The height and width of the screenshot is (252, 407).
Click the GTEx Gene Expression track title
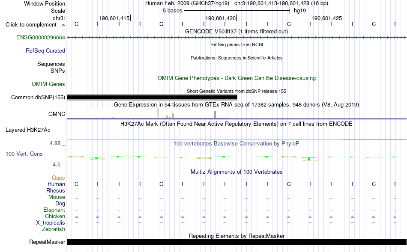236,105
